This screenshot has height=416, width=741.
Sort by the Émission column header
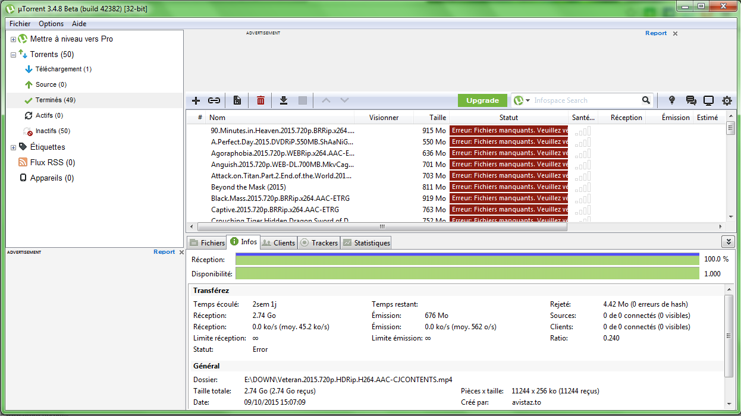670,118
